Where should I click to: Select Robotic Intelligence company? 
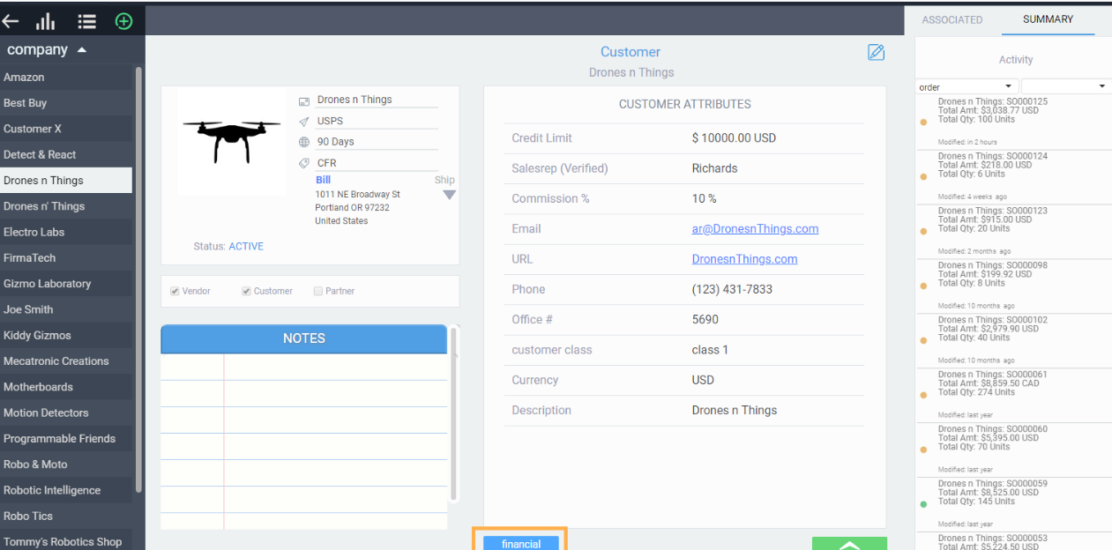[x=66, y=490]
